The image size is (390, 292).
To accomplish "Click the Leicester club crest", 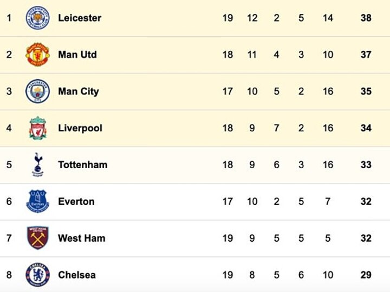I will pos(37,18).
